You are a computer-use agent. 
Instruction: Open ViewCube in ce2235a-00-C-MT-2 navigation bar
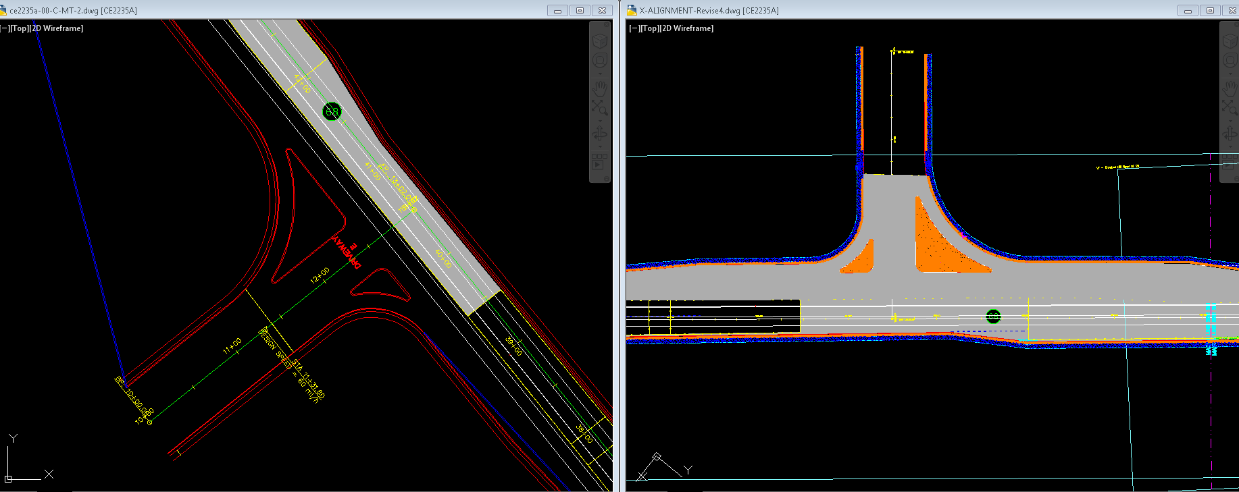pos(600,40)
